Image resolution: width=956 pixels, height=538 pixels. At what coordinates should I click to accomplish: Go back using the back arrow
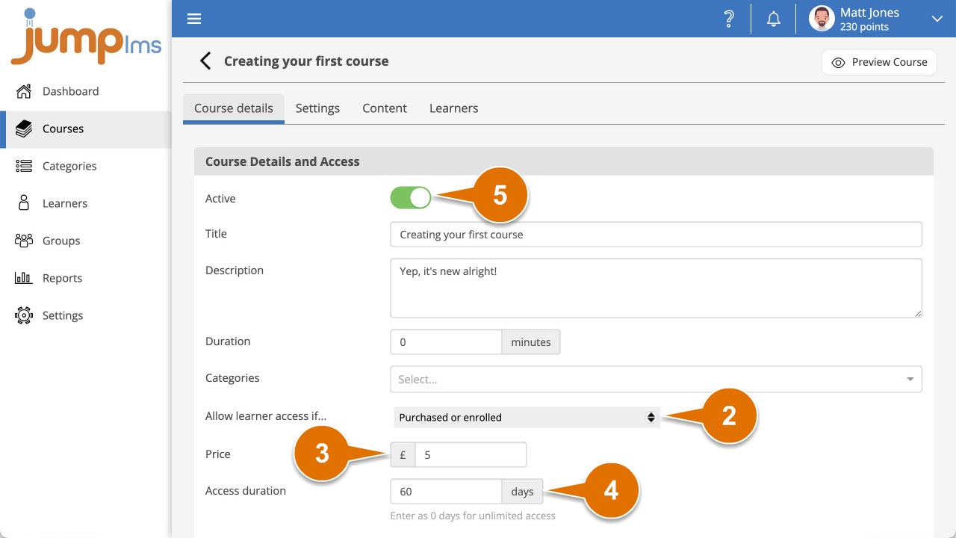[205, 61]
